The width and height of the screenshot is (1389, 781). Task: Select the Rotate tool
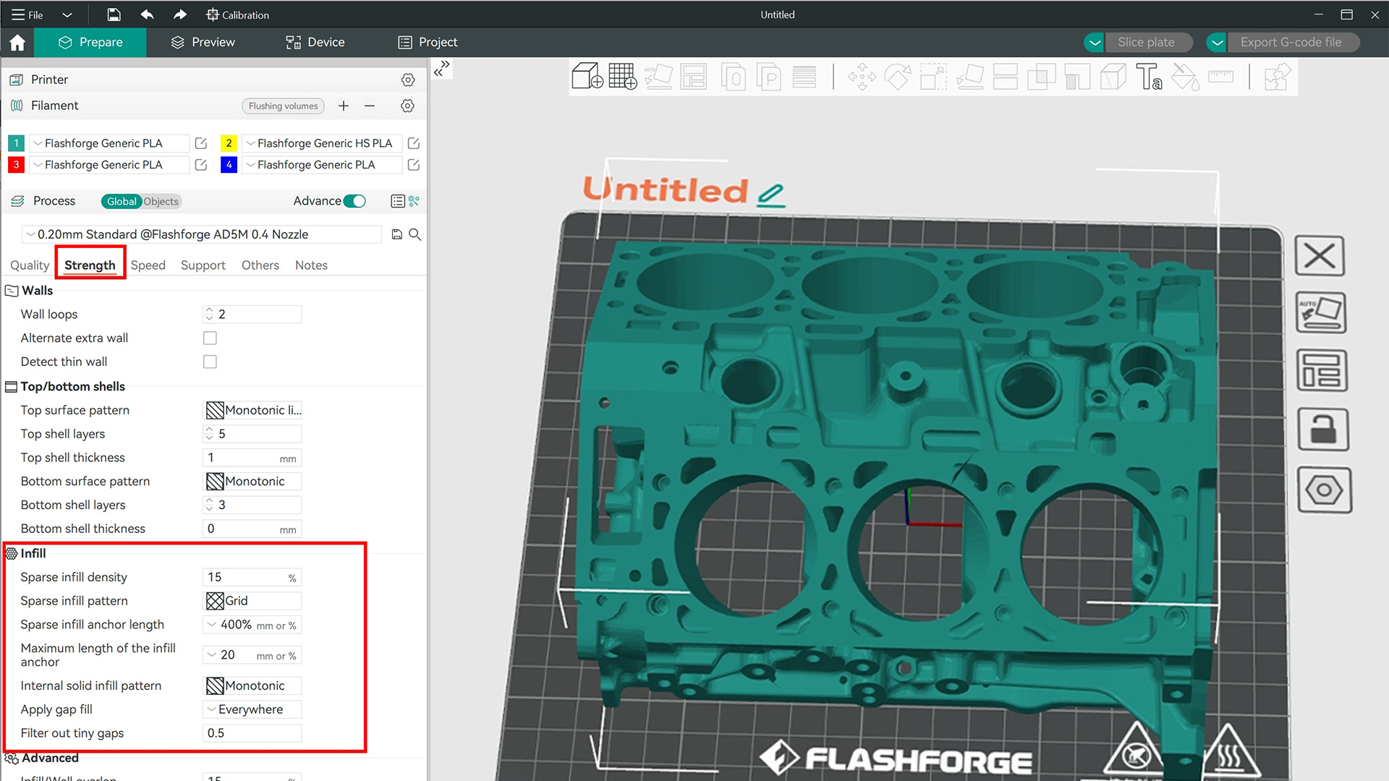898,76
